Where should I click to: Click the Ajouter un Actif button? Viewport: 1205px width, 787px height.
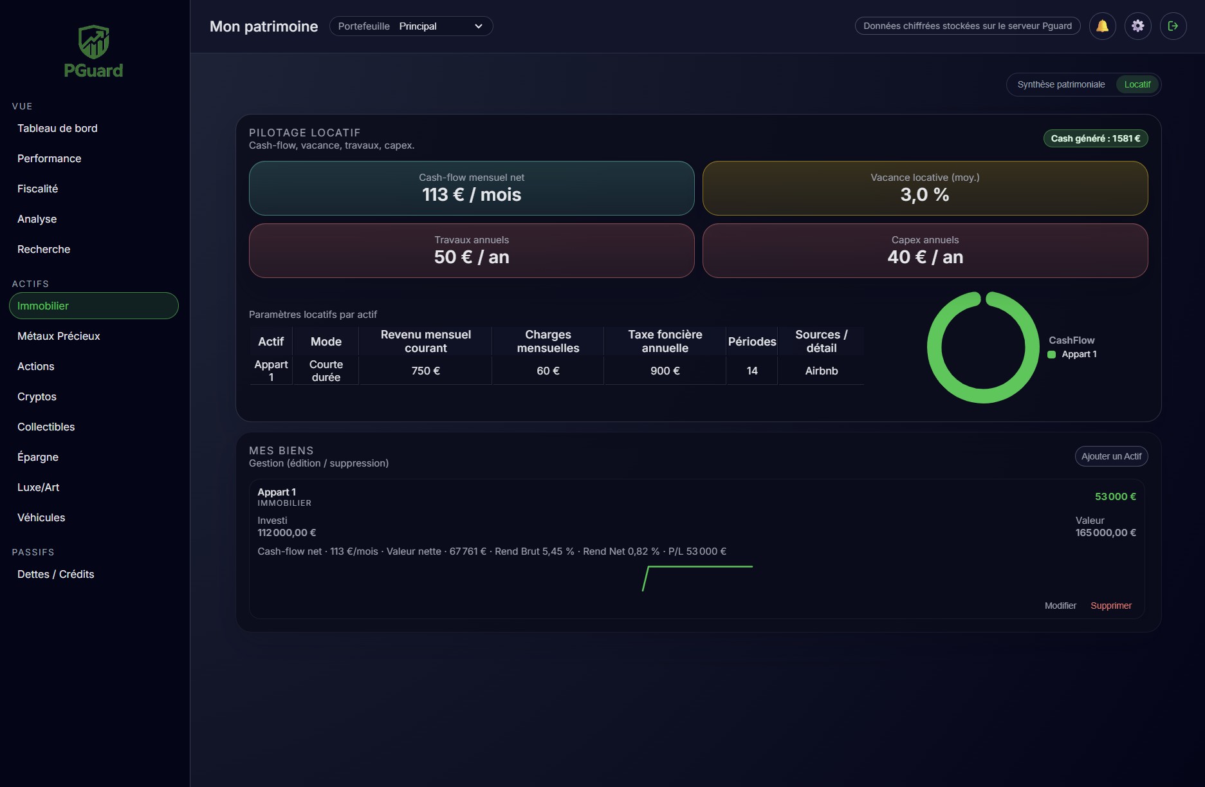[x=1111, y=456]
